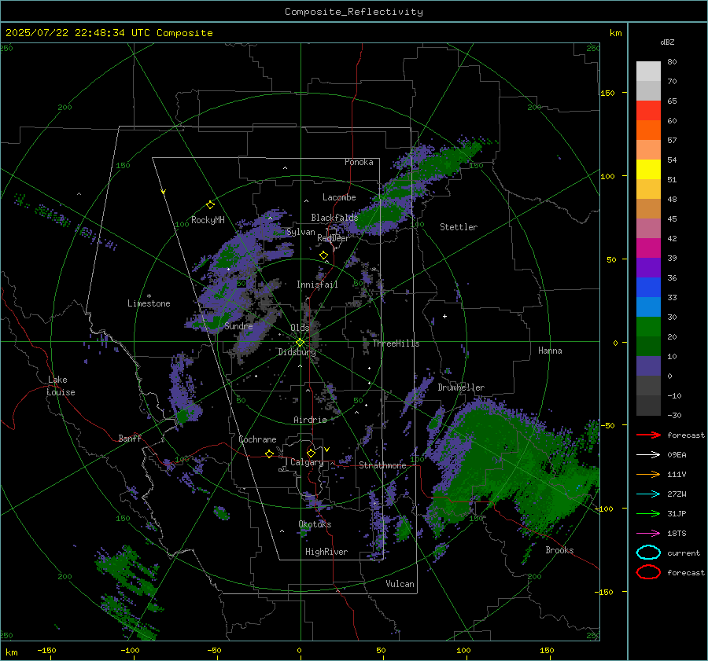
Task: Click the RedDeer city label
Action: click(334, 238)
